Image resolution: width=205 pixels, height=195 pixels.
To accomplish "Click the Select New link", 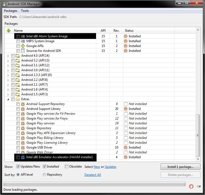I will (97, 167).
